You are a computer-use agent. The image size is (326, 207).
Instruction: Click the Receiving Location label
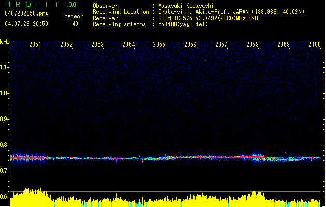tap(121, 12)
